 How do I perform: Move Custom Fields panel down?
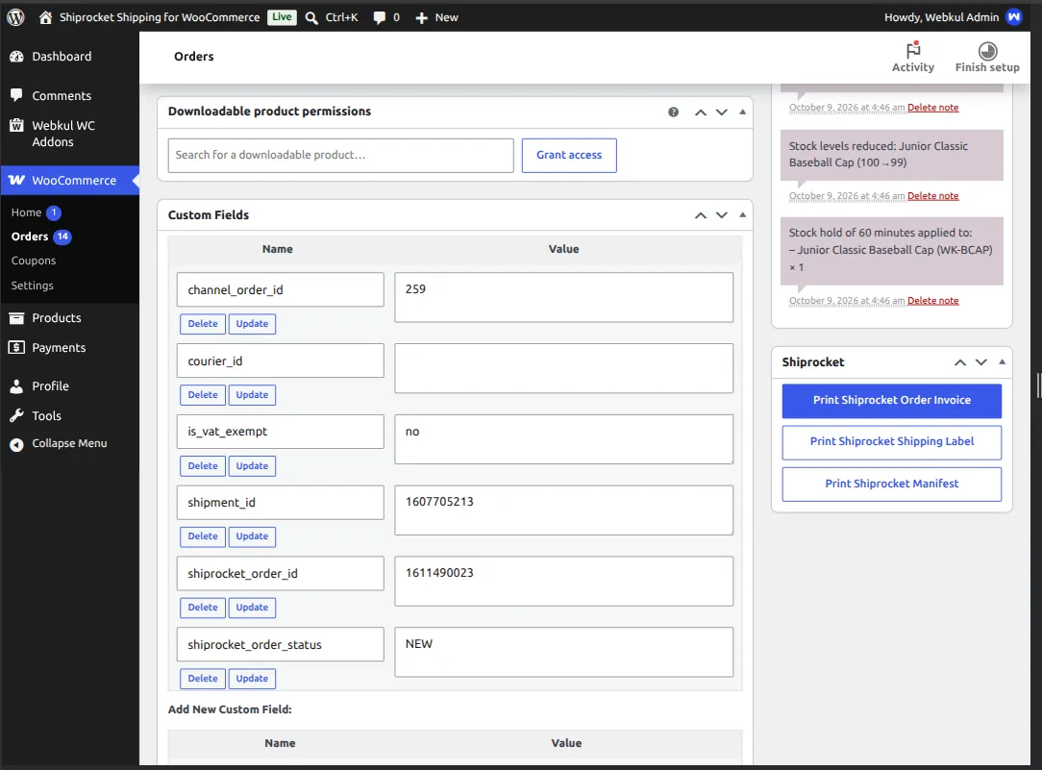pyautogui.click(x=722, y=215)
